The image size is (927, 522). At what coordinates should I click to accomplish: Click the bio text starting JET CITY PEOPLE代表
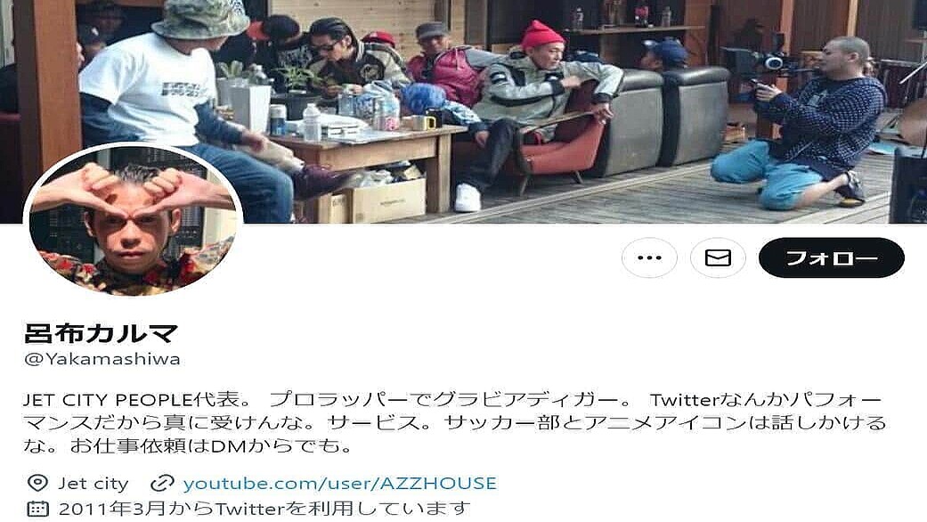[x=452, y=423]
